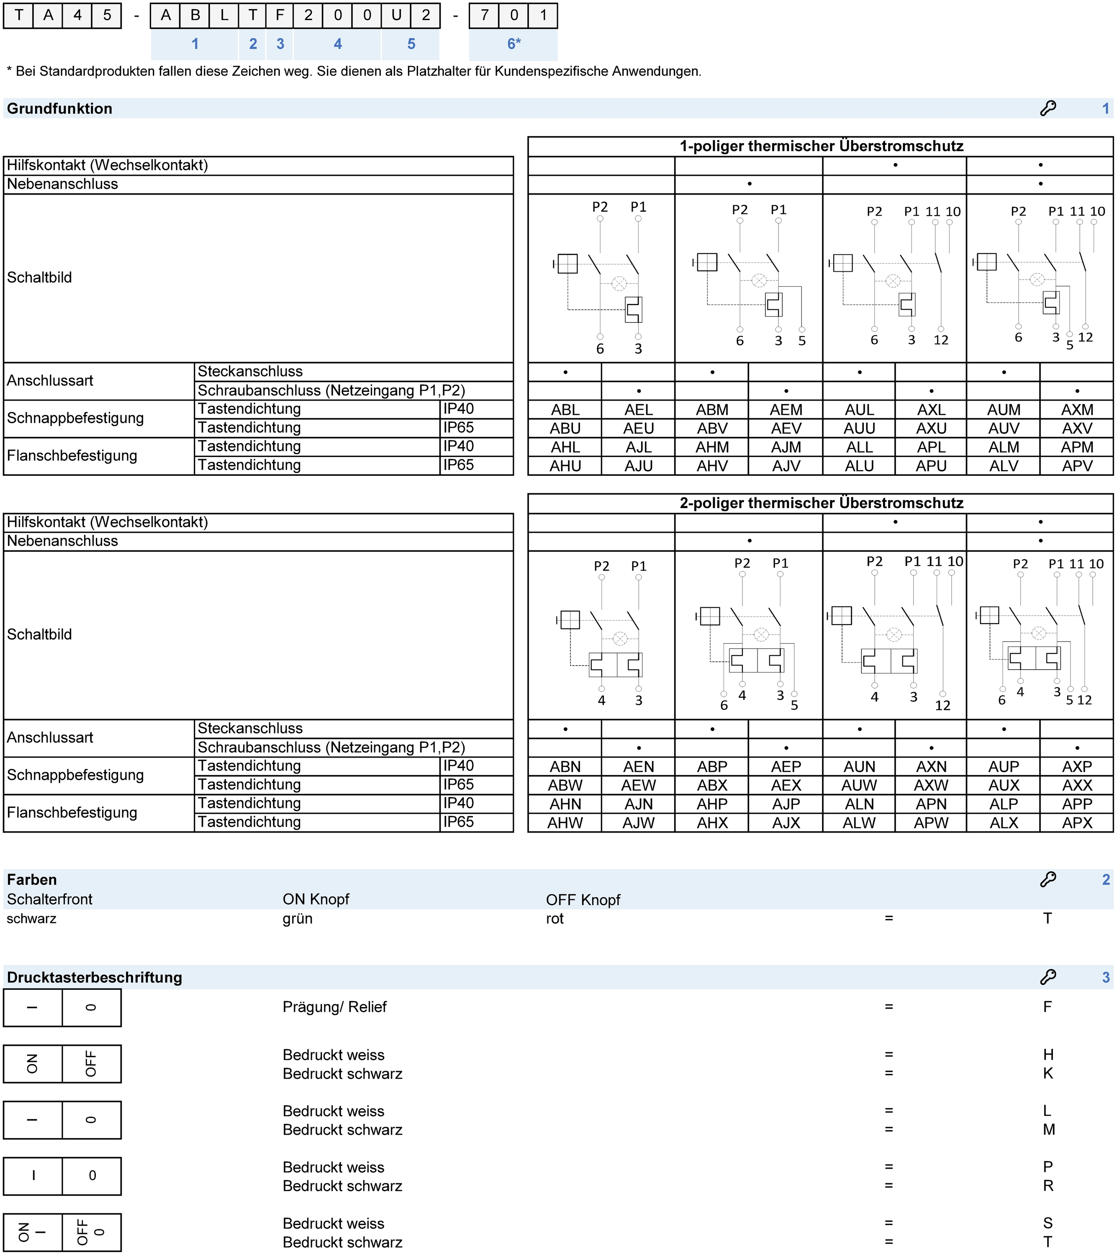Click the colour value 'grün'
Viewport: 1117px width, 1254px height.
pyautogui.click(x=298, y=919)
